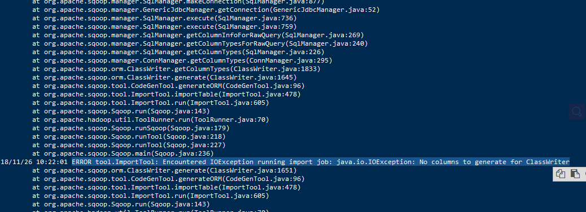Click the SqlManager.getColumnTypes line 226 frame
This screenshot has width=586, height=212.
[178, 52]
